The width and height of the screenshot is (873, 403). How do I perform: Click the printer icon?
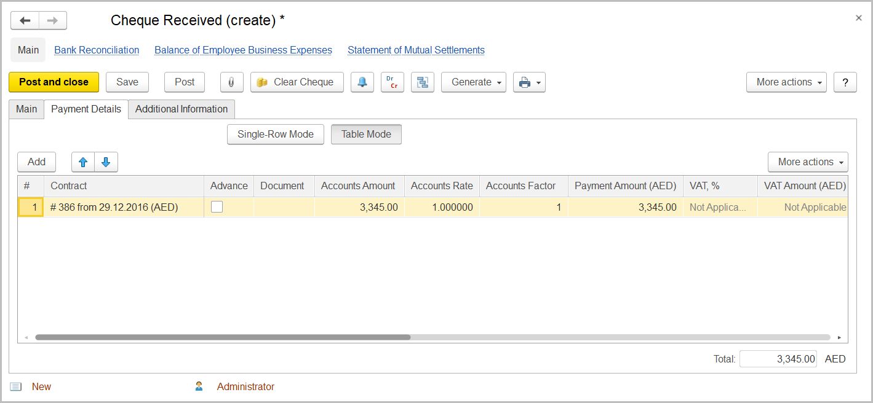525,82
